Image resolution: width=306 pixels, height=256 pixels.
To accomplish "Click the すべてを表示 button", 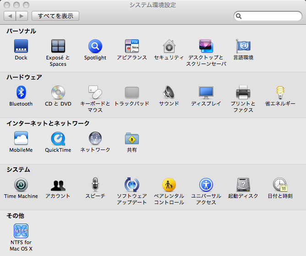I will [x=55, y=16].
